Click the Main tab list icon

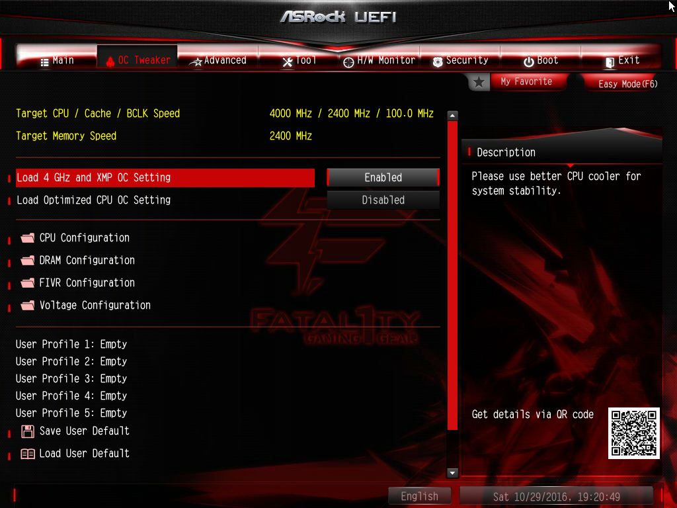click(44, 62)
